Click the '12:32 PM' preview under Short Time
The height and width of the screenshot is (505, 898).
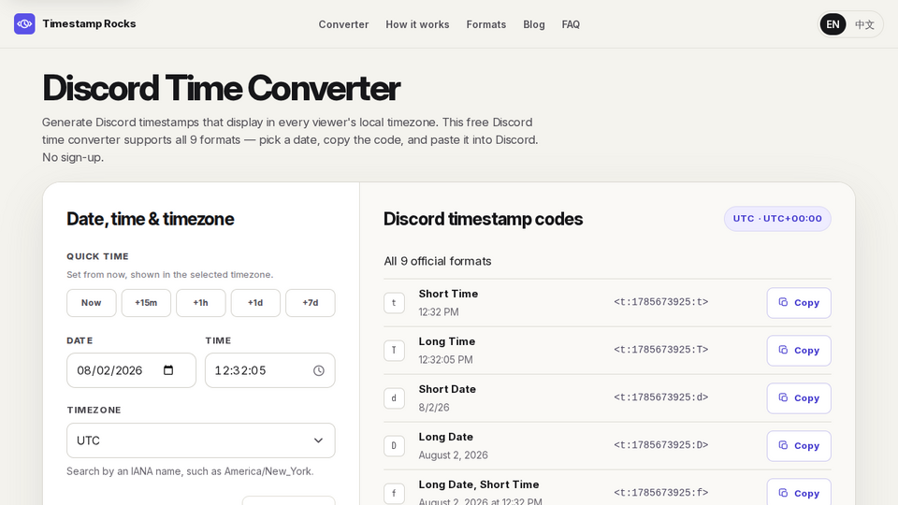tap(439, 312)
